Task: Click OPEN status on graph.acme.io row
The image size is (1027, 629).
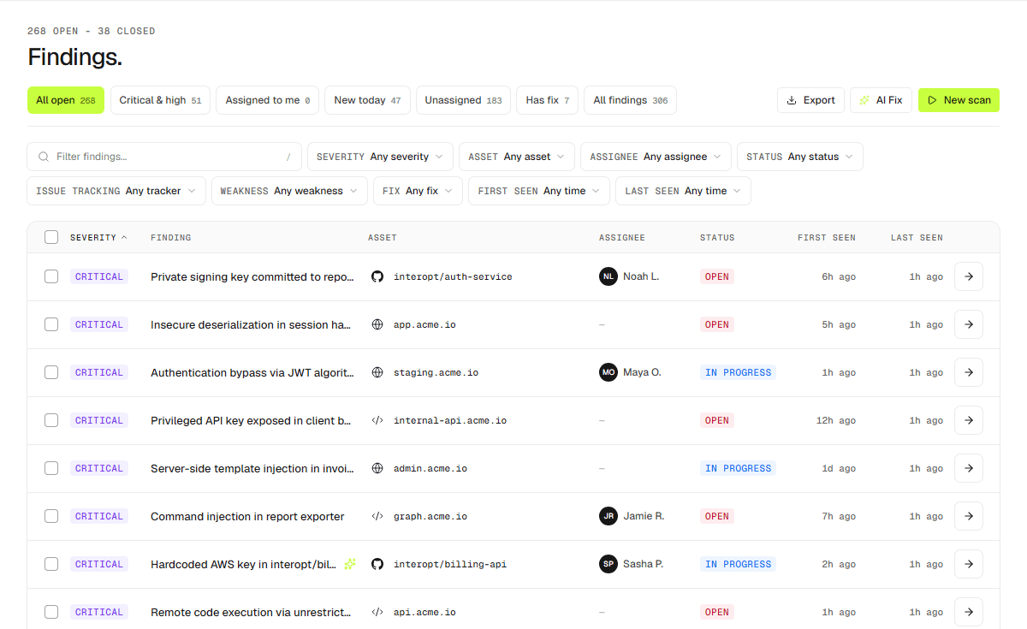Action: 717,516
